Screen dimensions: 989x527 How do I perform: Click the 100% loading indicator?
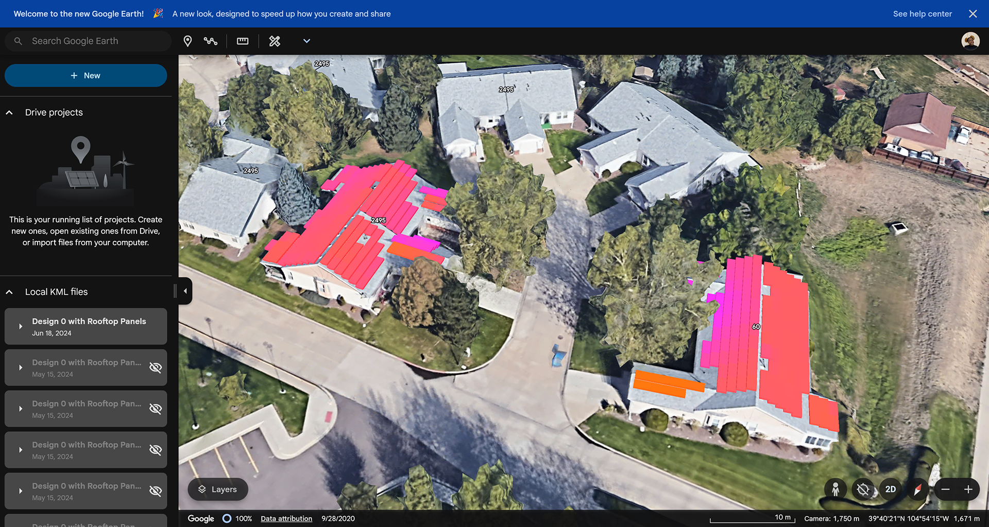tap(237, 519)
